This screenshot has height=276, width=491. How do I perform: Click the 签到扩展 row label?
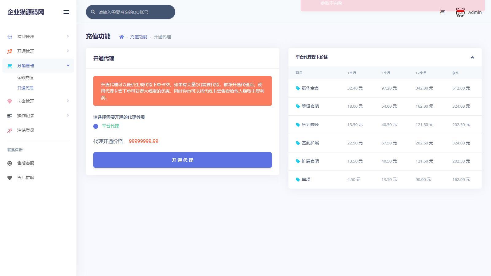[x=310, y=143]
